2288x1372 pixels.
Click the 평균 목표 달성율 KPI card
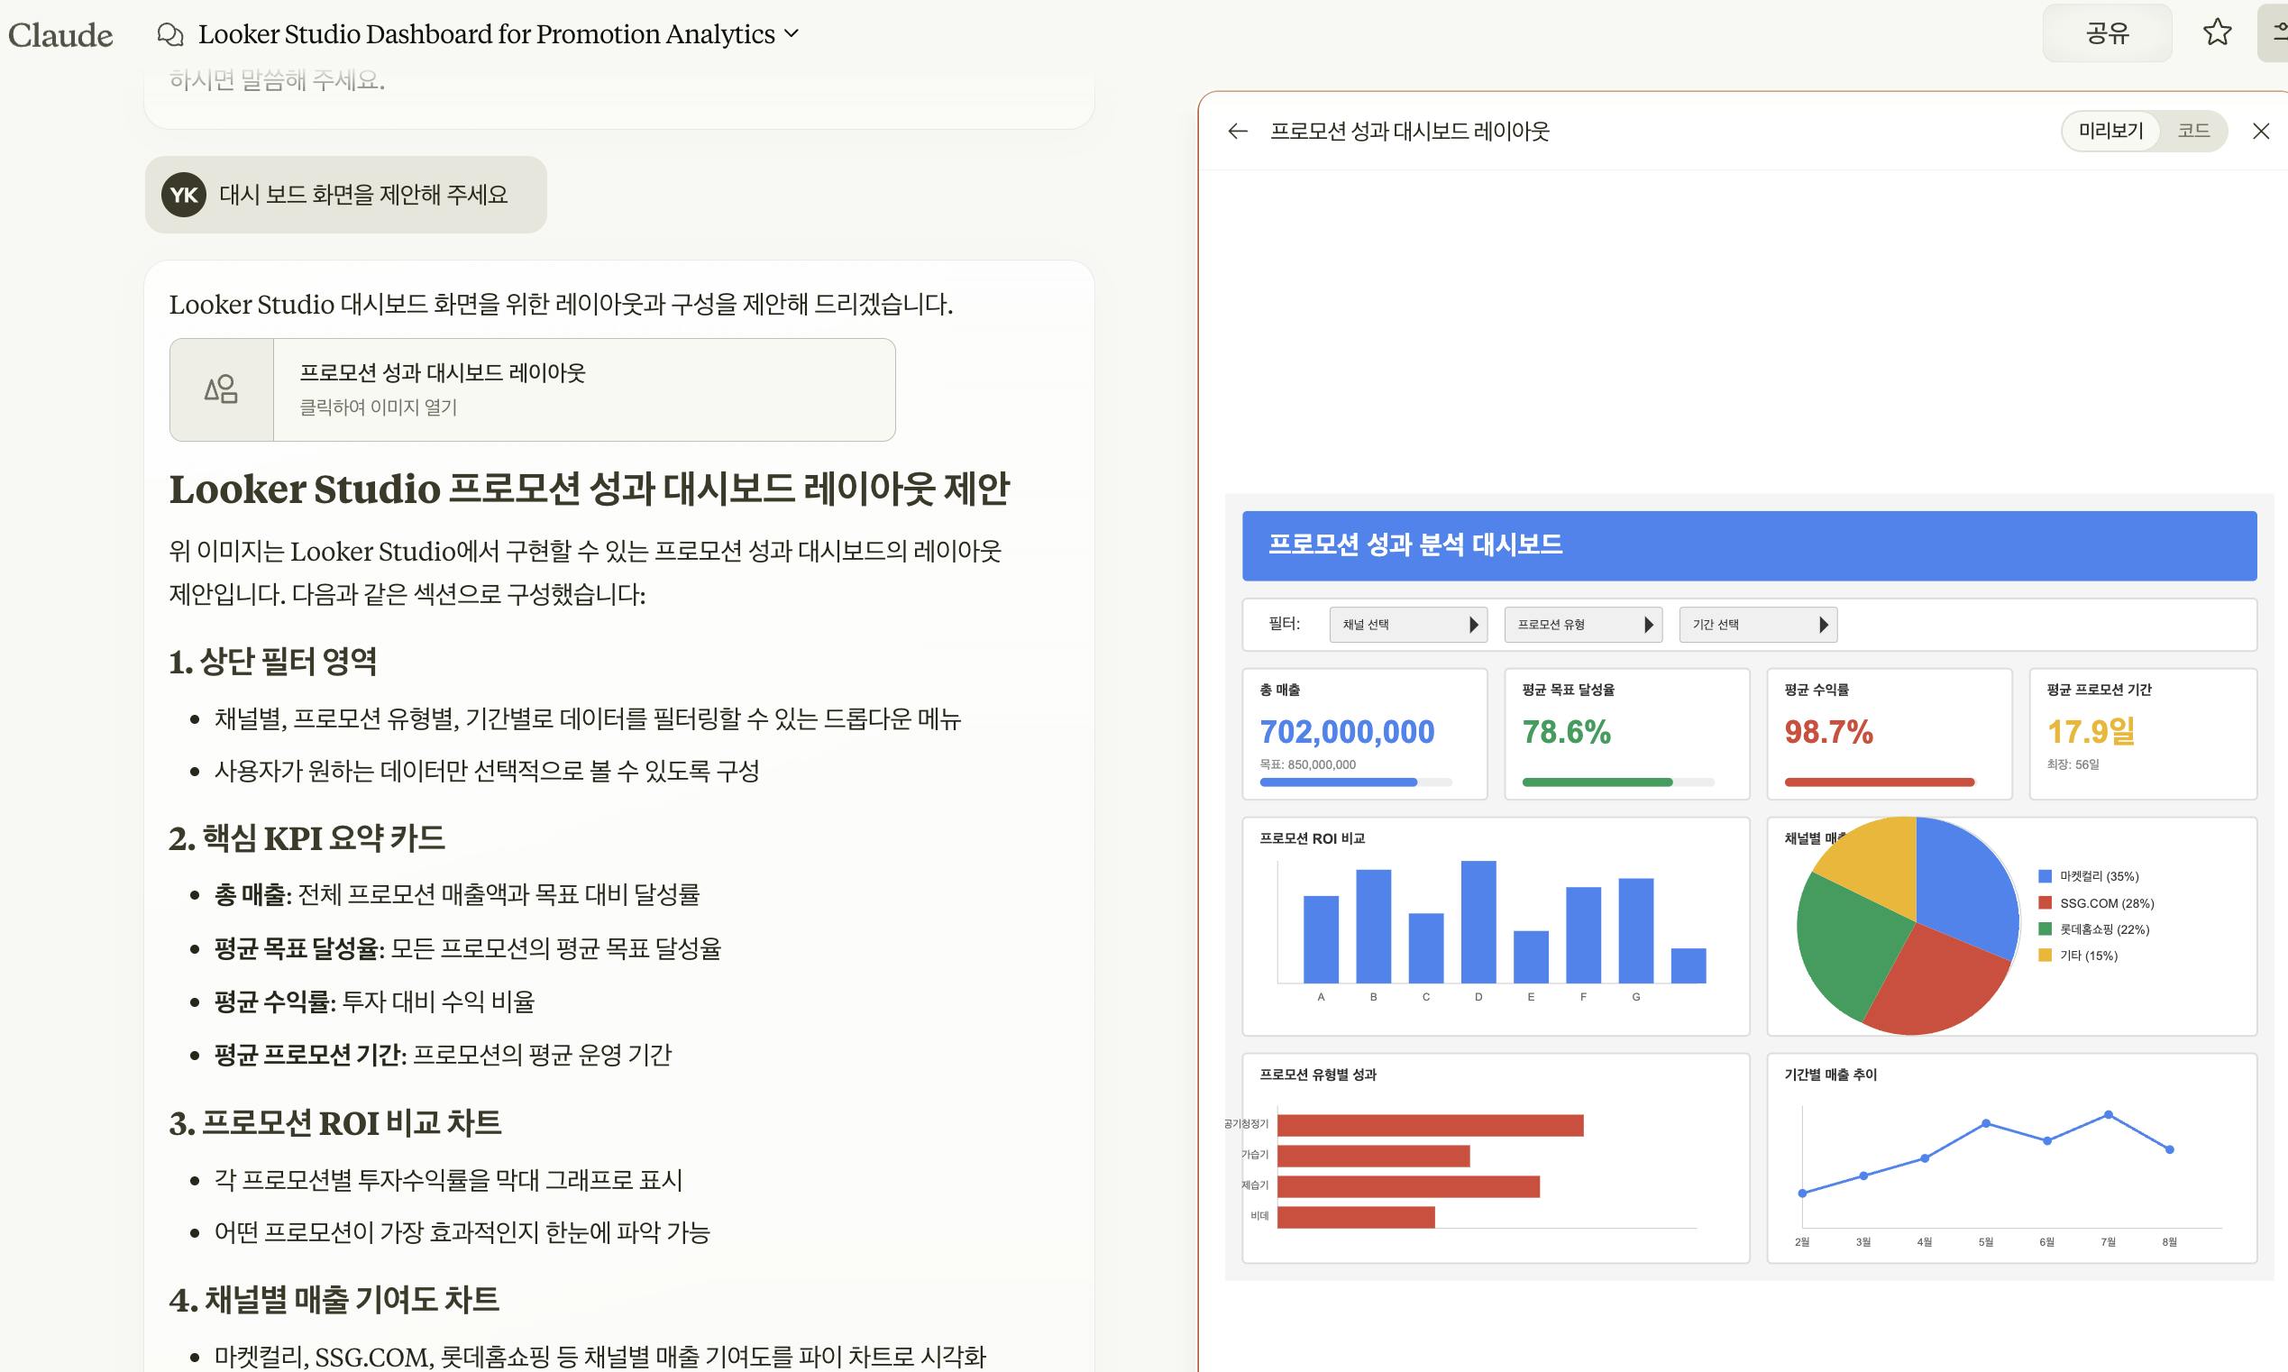(x=1626, y=733)
